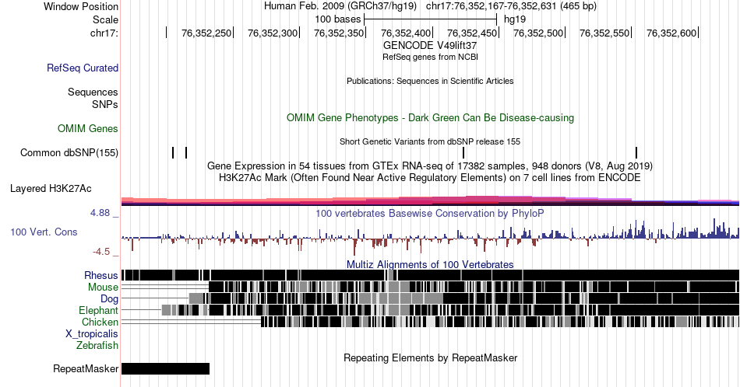Open the OMIM Genes track label
Viewport: 740px width, 387px height.
pyautogui.click(x=88, y=128)
